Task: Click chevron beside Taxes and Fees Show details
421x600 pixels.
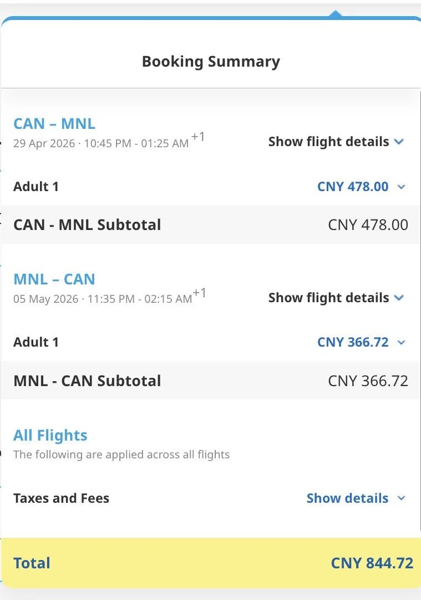Action: [402, 499]
